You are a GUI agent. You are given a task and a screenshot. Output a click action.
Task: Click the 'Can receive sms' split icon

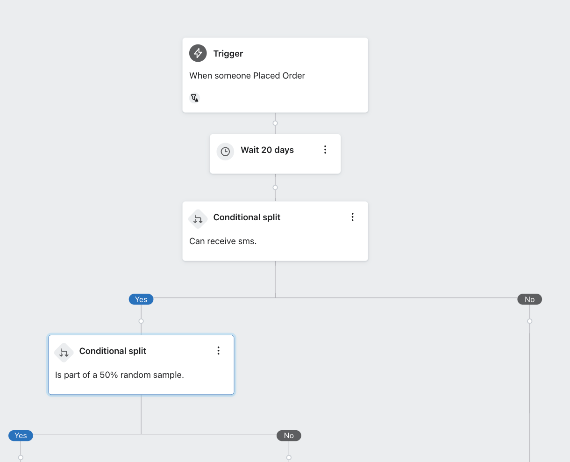tap(198, 219)
